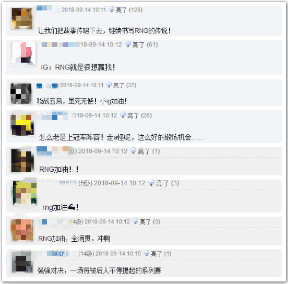The image size is (288, 284).
Task: Click the lightbulb icon on the RNG加油!! comment
Action: 133,151
